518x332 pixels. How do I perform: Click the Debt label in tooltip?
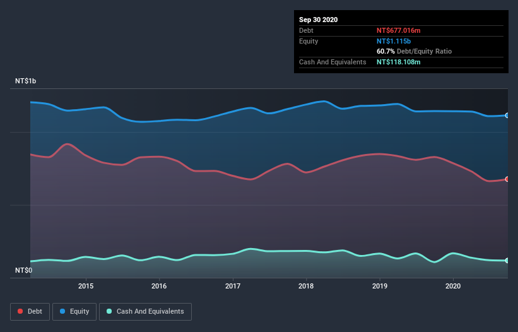click(306, 30)
